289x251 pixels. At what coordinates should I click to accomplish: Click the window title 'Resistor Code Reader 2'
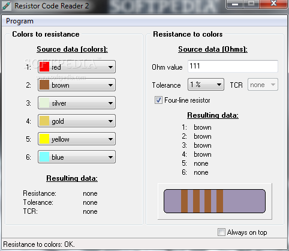click(52, 6)
